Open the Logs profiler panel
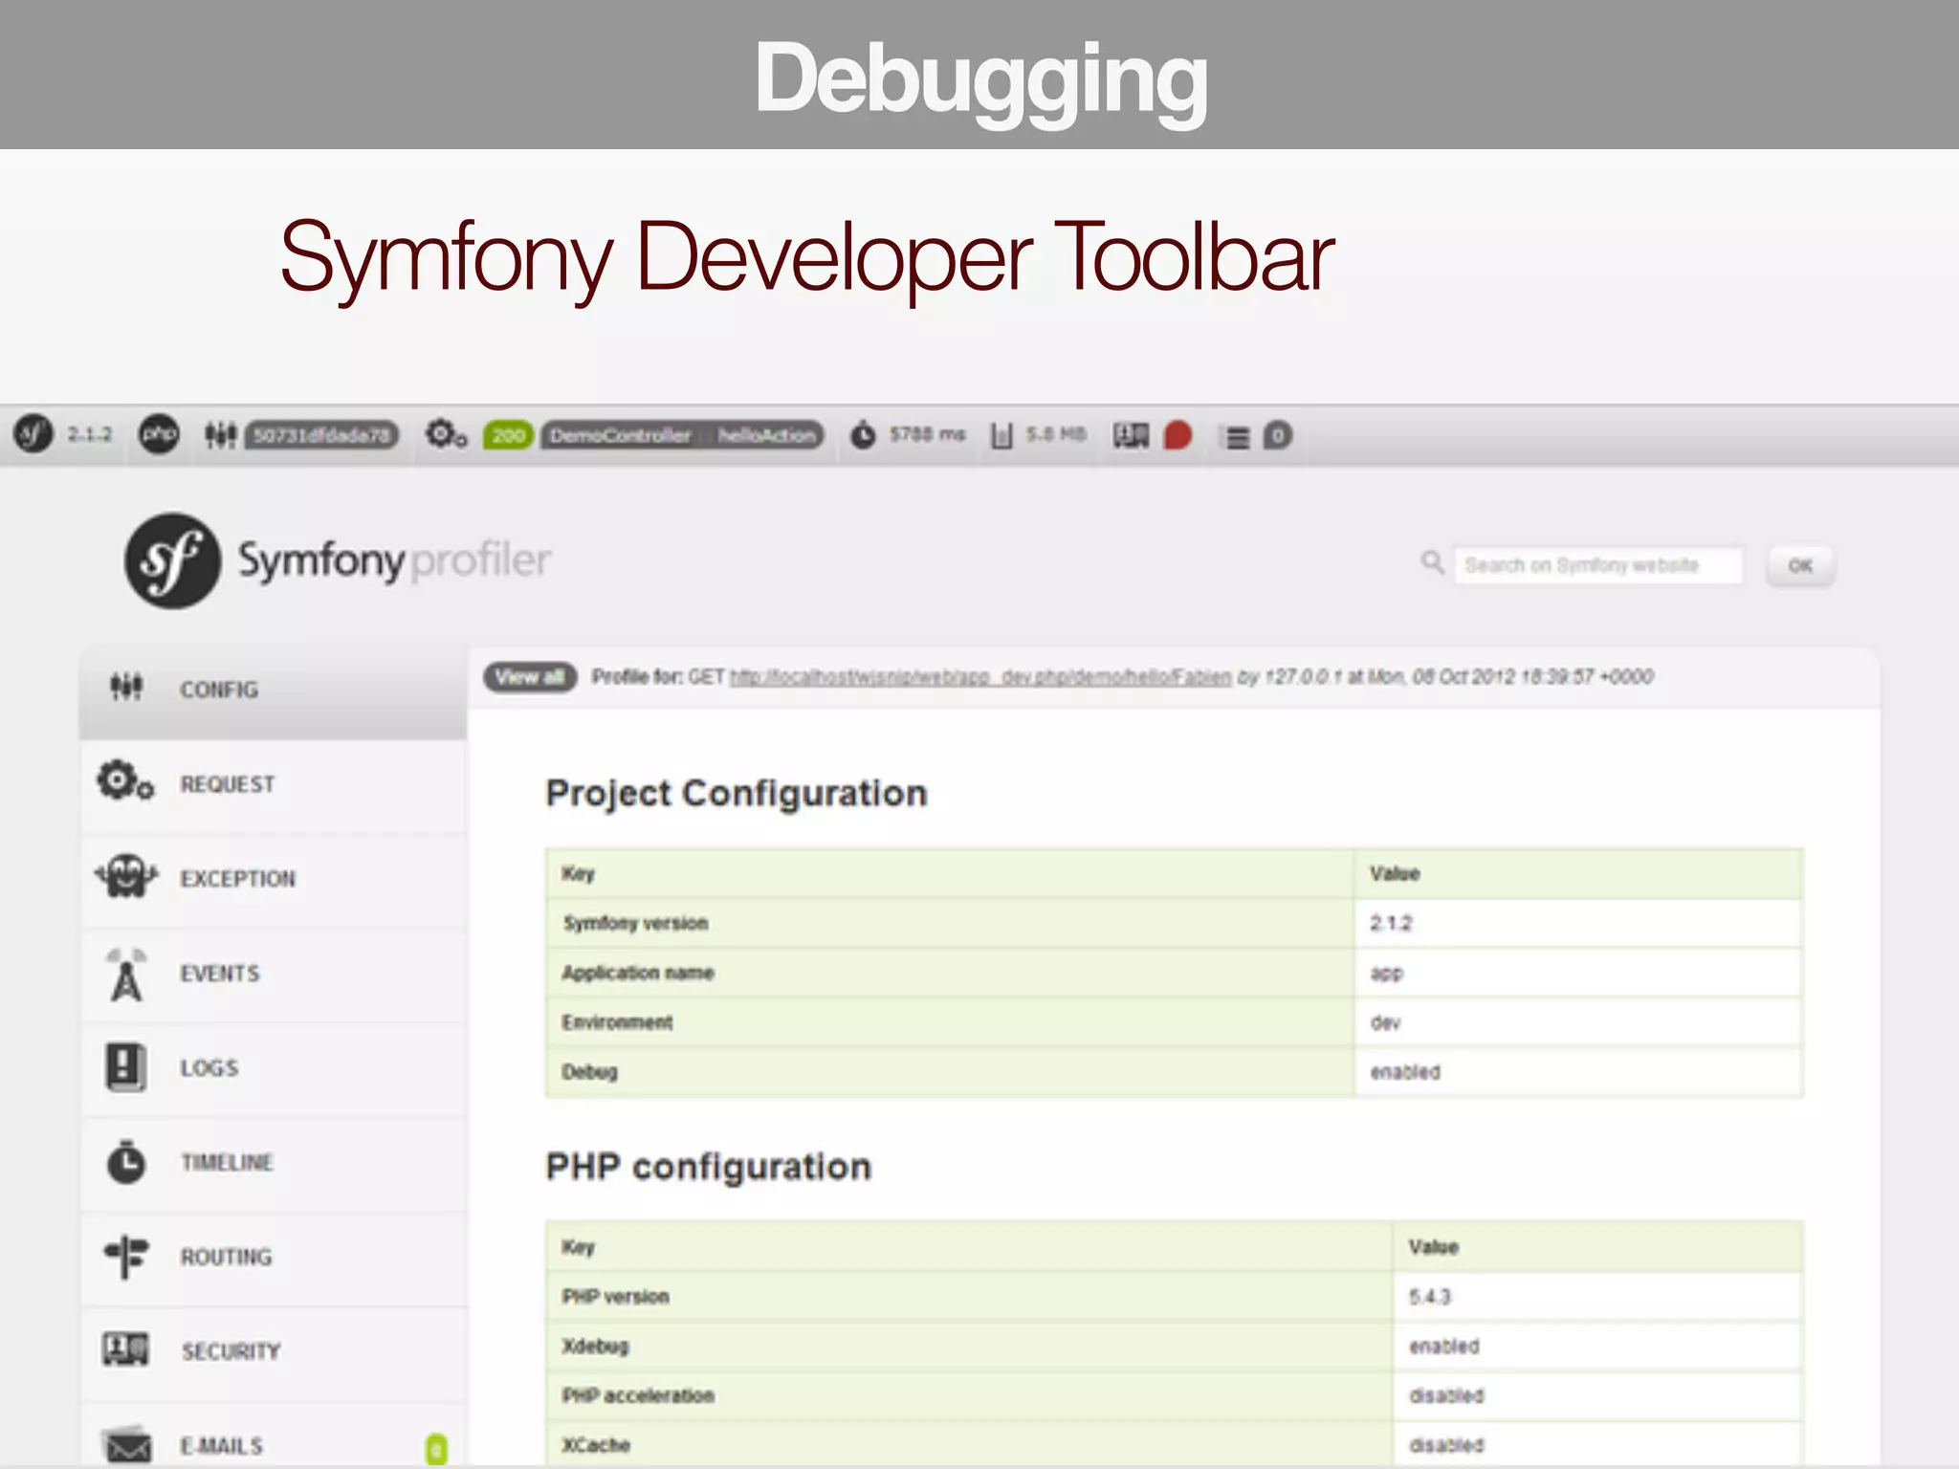 pyautogui.click(x=273, y=1068)
